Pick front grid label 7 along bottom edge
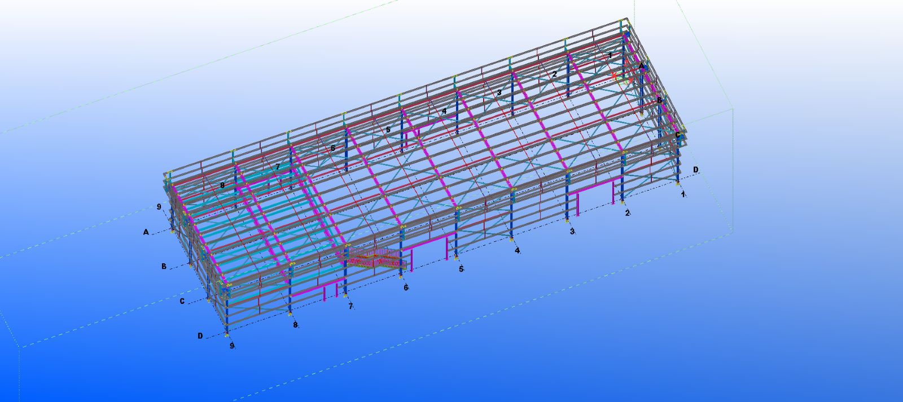Image resolution: width=903 pixels, height=402 pixels. coord(350,306)
